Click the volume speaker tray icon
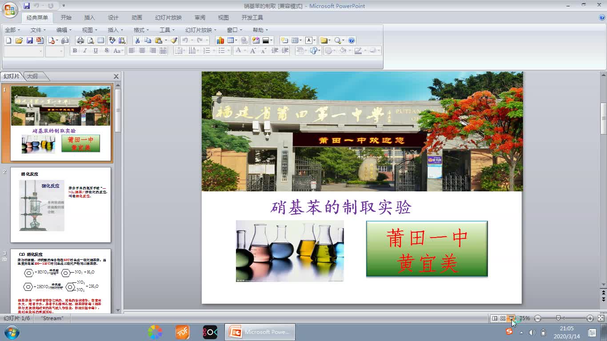Screen dimensions: 607x341 [x=532, y=333]
